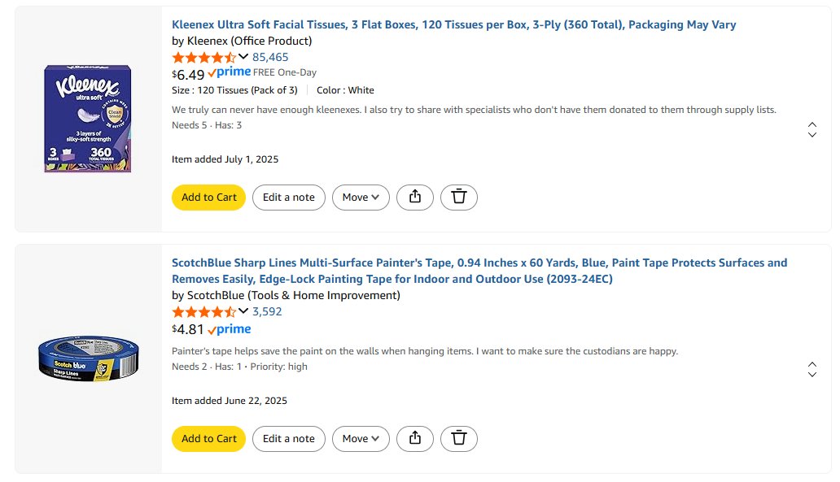Add ScotchBlue painter's tape to cart

click(x=208, y=439)
